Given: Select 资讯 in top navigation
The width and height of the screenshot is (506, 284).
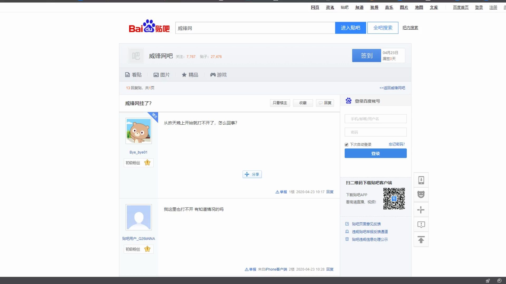Looking at the screenshot, I should (330, 7).
